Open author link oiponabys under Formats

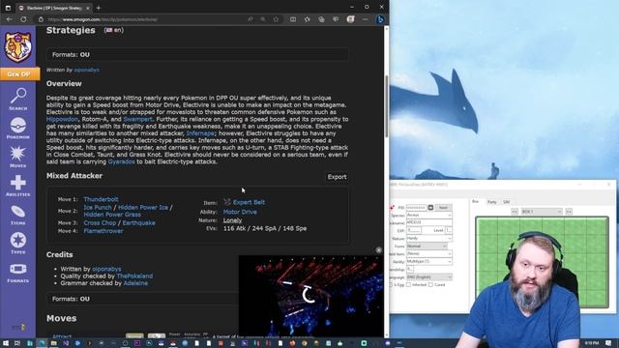pos(87,70)
